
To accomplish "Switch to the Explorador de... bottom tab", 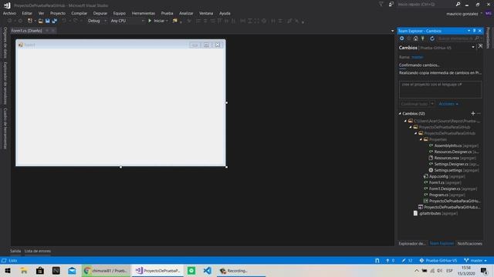I will tap(412, 243).
